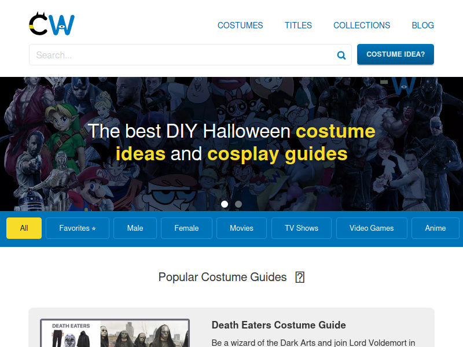Show TV Shows costumes
463x347 pixels.
coord(302,228)
